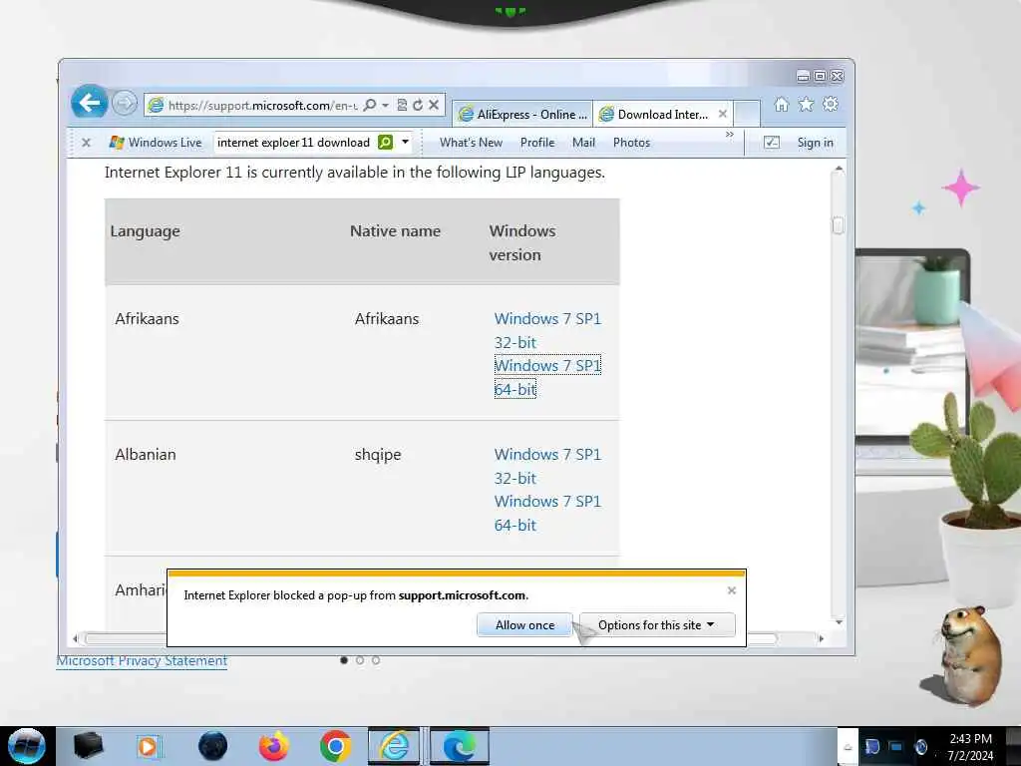
Task: Run the green toolbar search button
Action: 386,142
